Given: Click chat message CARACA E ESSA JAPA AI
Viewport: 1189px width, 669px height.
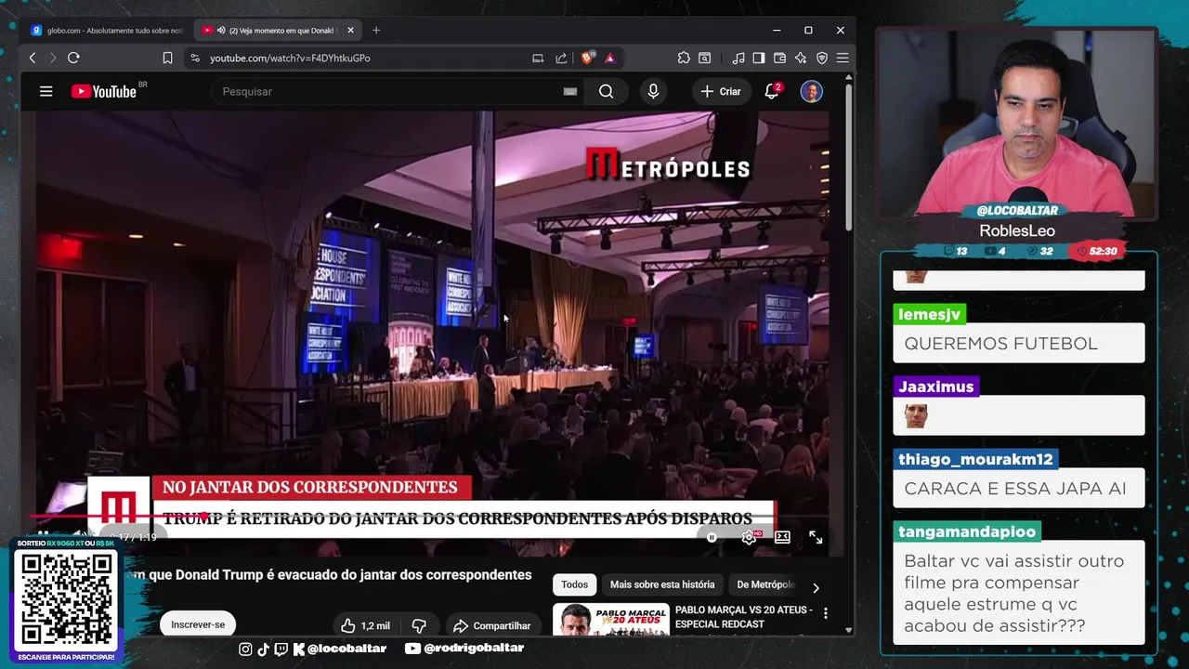Looking at the screenshot, I should coord(1014,489).
